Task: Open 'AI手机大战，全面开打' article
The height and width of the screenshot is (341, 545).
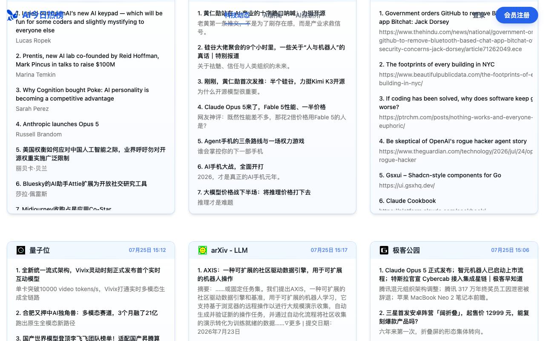Action: point(230,167)
